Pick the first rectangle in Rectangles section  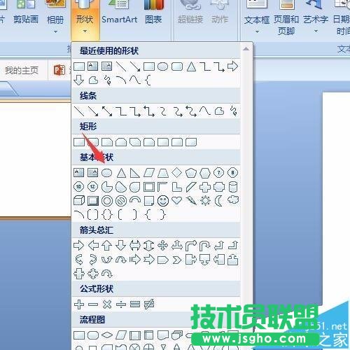[79, 142]
